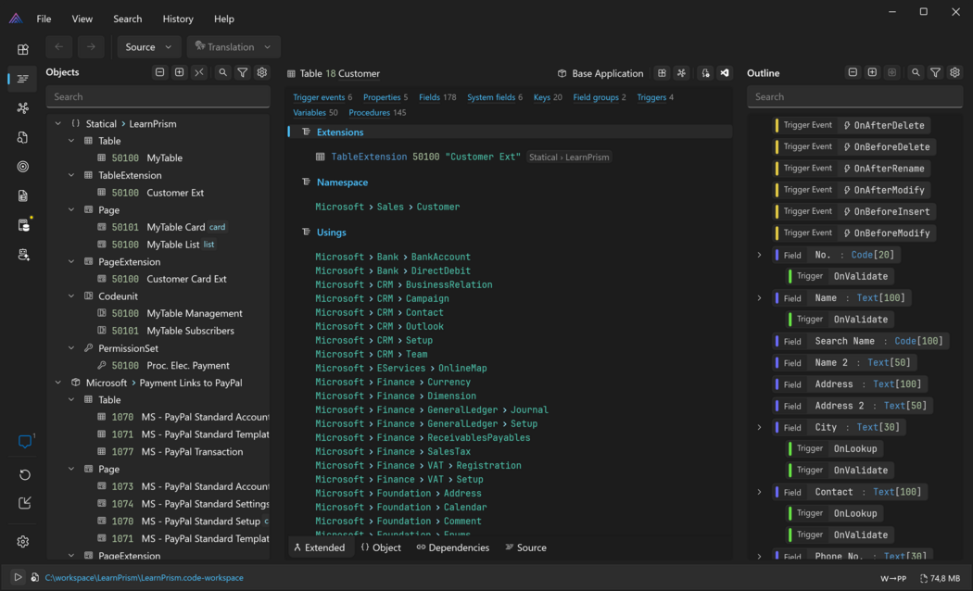Open the graph relations sidebar icon
The image size is (973, 591).
click(x=23, y=107)
